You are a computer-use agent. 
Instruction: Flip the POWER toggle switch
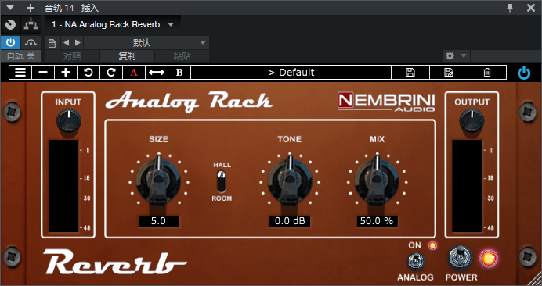tap(460, 257)
